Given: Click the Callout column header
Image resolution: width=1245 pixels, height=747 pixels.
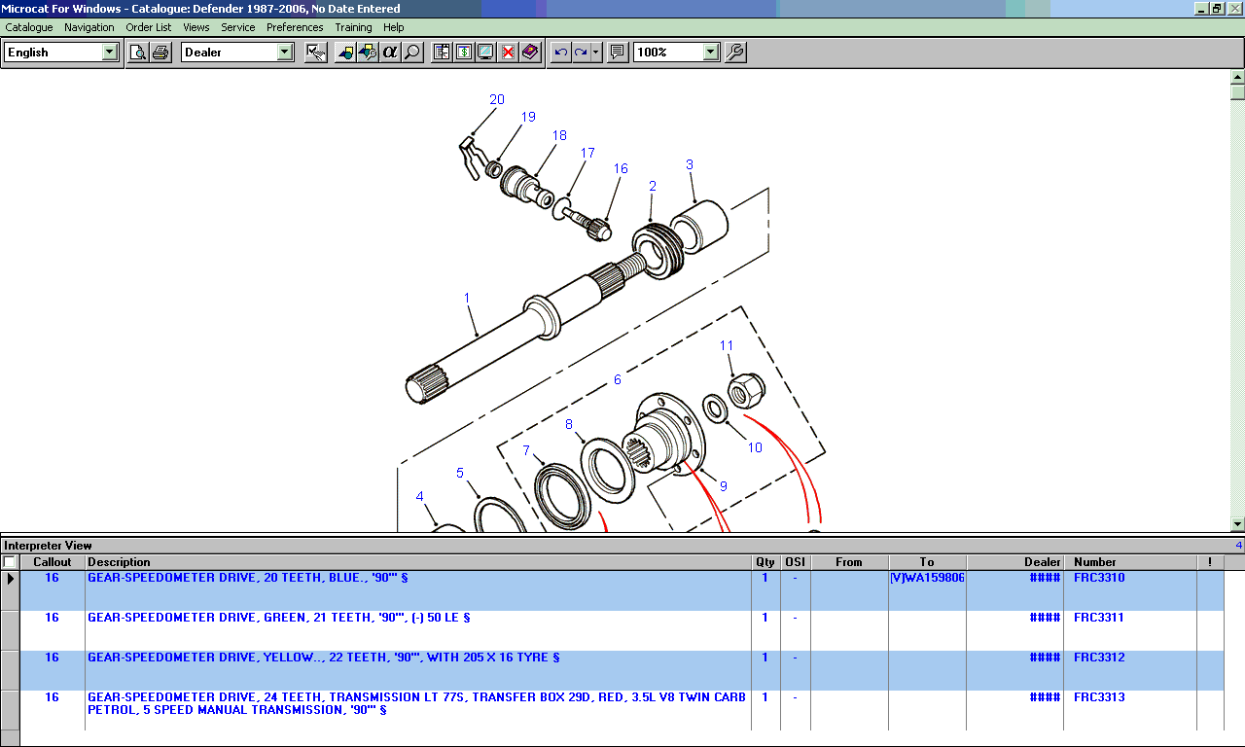Looking at the screenshot, I should click(53, 562).
